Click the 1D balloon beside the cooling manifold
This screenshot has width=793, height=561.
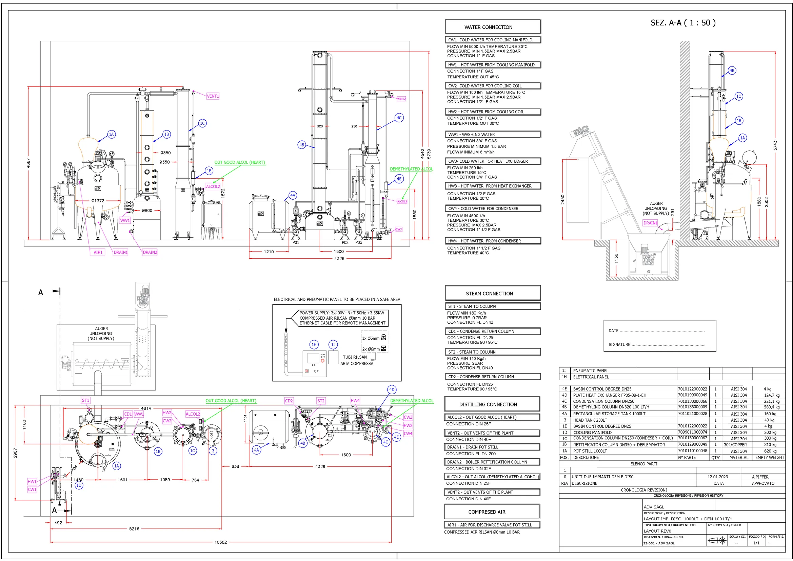pos(79,485)
